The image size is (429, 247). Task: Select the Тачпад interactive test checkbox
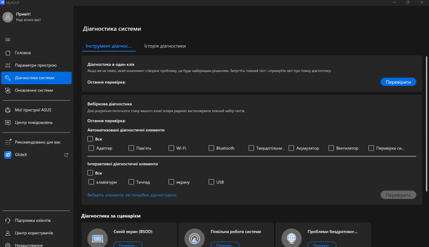(x=132, y=182)
